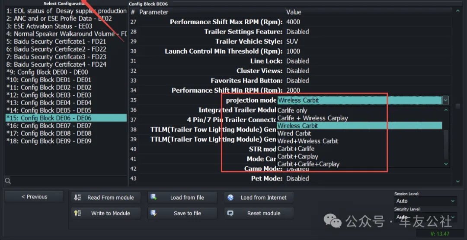This screenshot has height=240, width=467.
Task: Select Config Block DE07 in list
Action: pos(49,126)
